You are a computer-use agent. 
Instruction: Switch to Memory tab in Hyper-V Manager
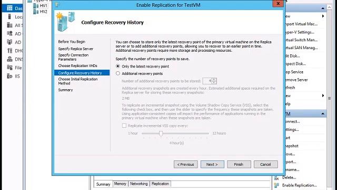click(120, 184)
